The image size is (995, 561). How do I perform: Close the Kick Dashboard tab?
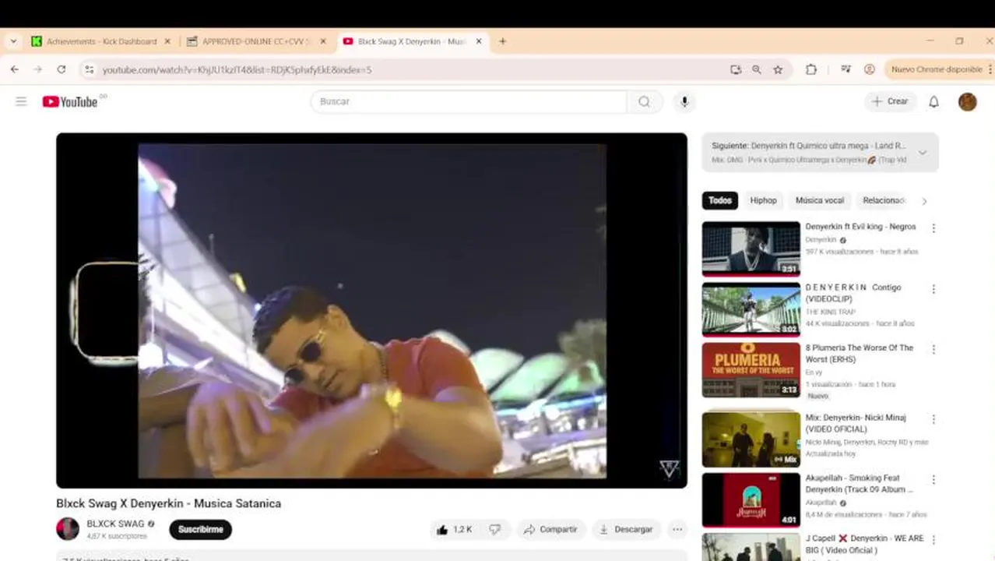tap(167, 41)
